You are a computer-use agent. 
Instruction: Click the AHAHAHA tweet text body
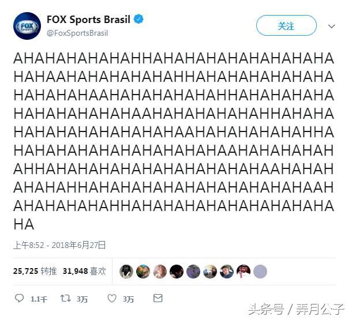point(174,141)
